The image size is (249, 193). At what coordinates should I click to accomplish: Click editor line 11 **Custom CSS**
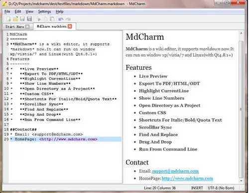tap(36, 94)
